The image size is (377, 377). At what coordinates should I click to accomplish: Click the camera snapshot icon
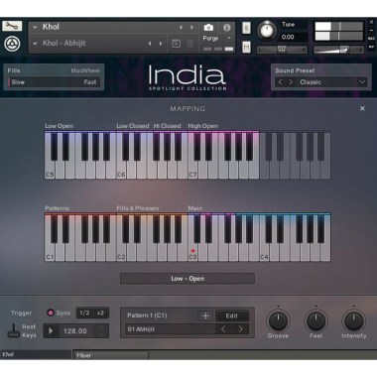[x=208, y=27]
